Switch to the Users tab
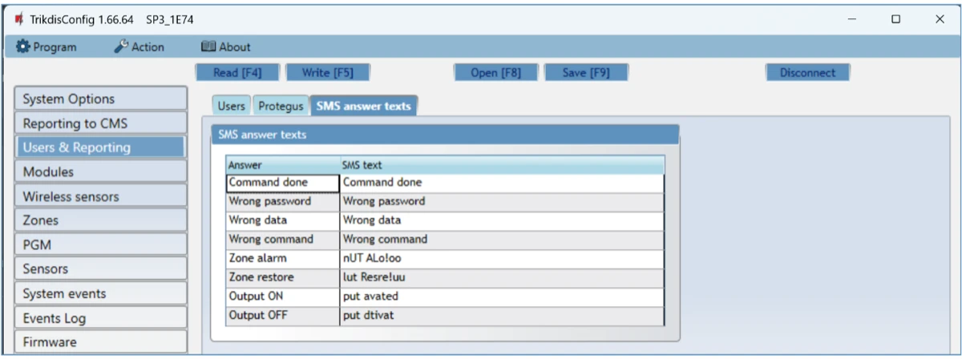The height and width of the screenshot is (359, 962). (x=232, y=106)
